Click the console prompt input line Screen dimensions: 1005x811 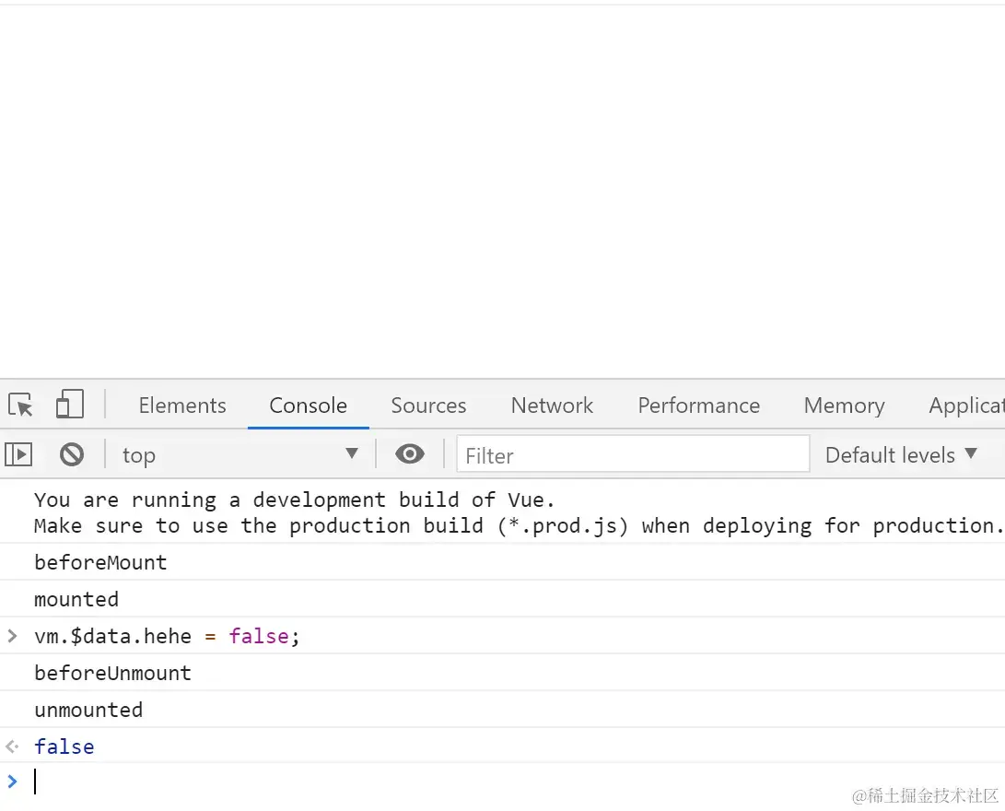pyautogui.click(x=461, y=782)
